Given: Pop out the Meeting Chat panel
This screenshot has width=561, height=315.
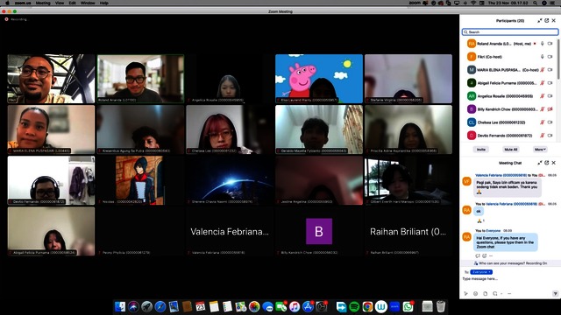Looking at the screenshot, I should click(x=546, y=163).
